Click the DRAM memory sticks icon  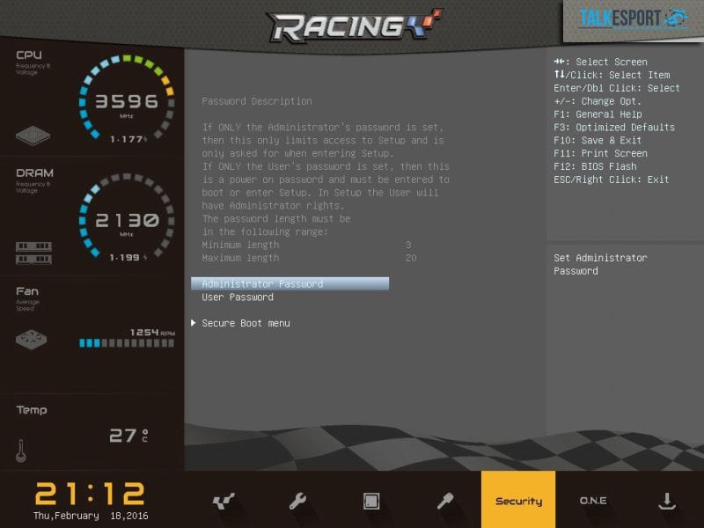click(x=33, y=253)
